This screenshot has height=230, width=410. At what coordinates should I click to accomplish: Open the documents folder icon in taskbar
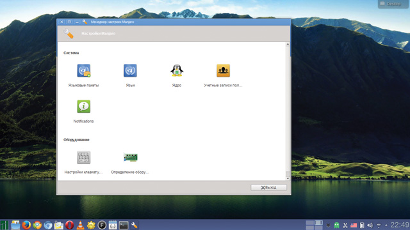[x=59, y=225]
